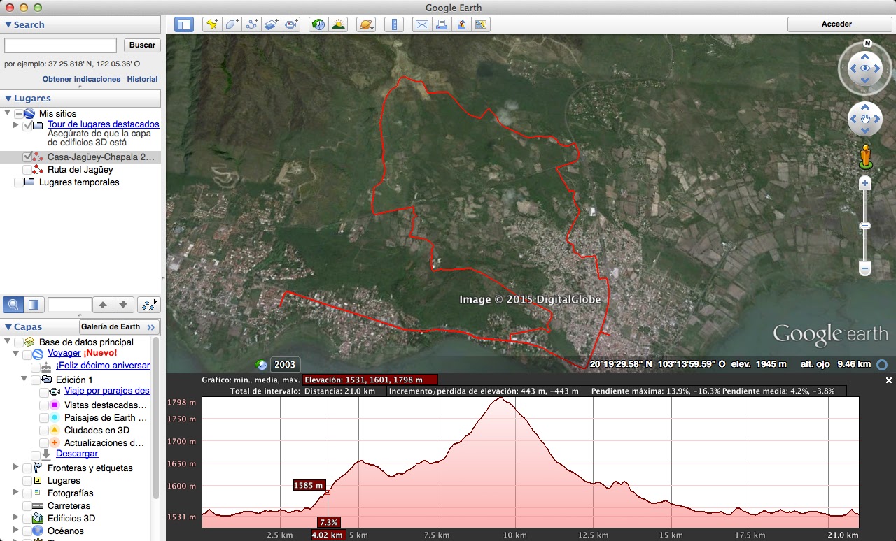Viewport: 896px width, 541px height.
Task: Check the Lugares temporales checkbox
Action: (19, 182)
